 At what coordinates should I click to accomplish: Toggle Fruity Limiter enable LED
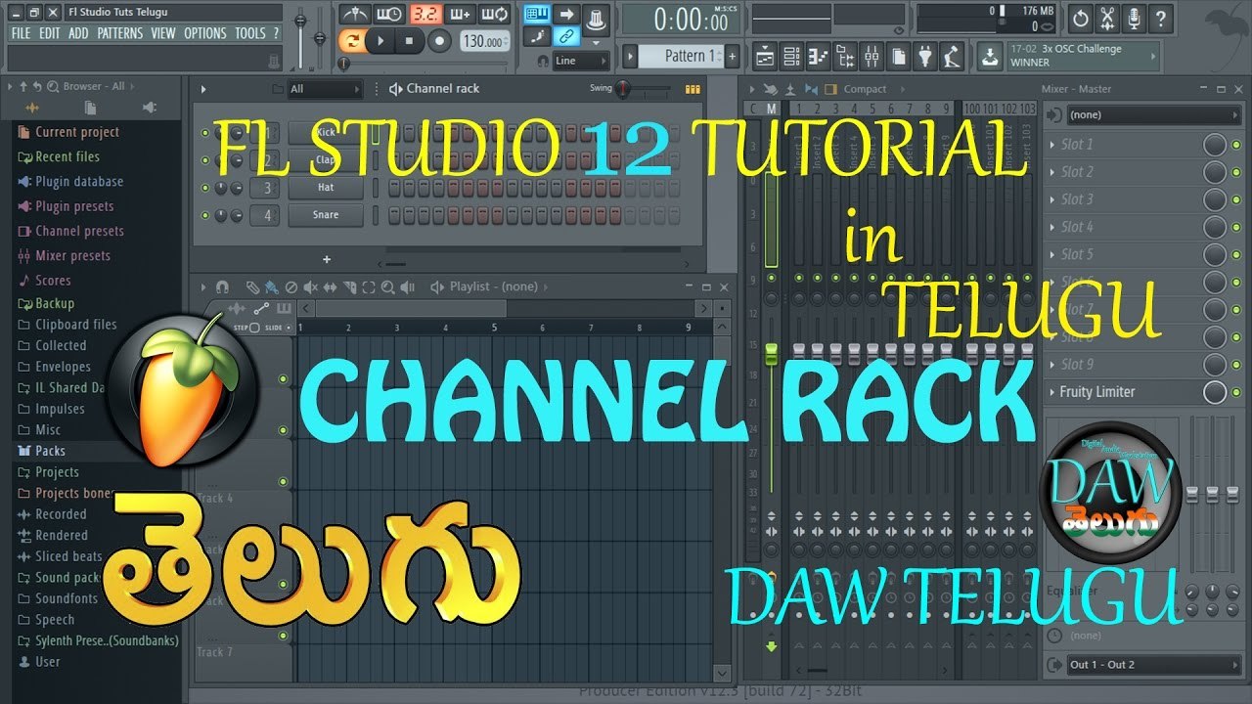point(1236,392)
